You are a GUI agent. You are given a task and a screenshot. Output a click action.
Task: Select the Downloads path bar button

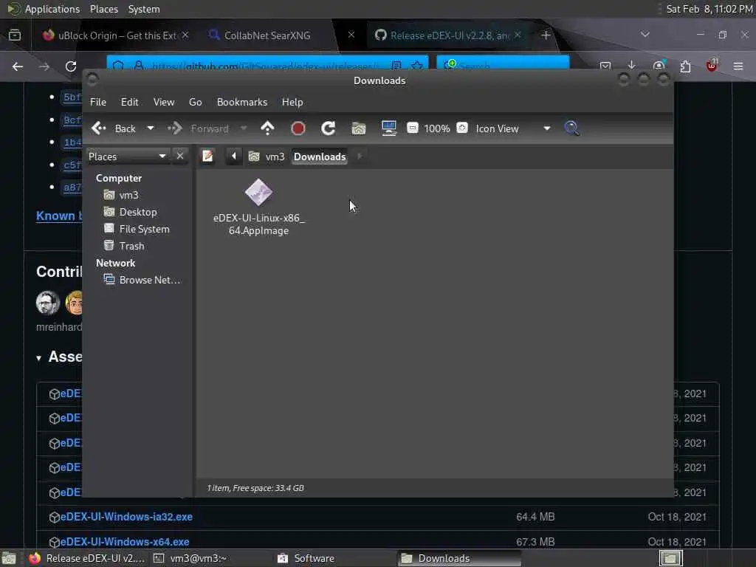320,157
